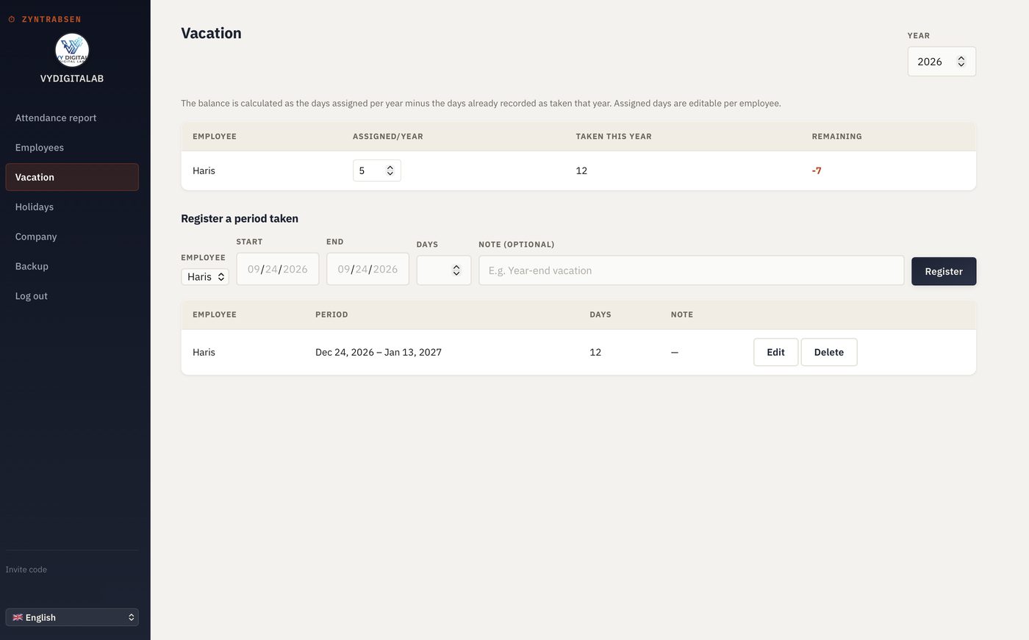Click the taken this year value in Haris's balance row
The image size is (1029, 640).
click(581, 170)
